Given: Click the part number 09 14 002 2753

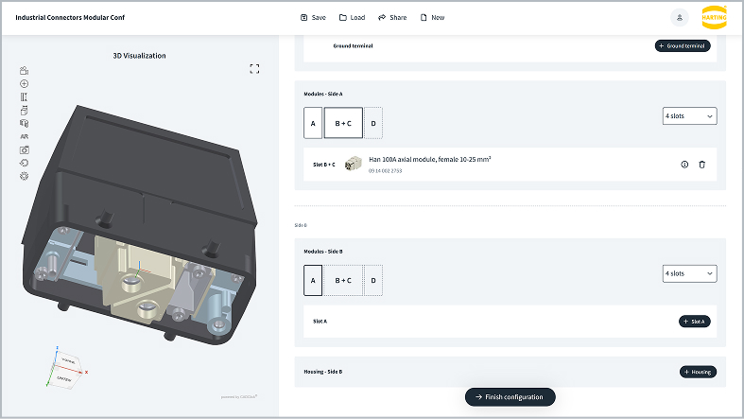Looking at the screenshot, I should point(386,171).
